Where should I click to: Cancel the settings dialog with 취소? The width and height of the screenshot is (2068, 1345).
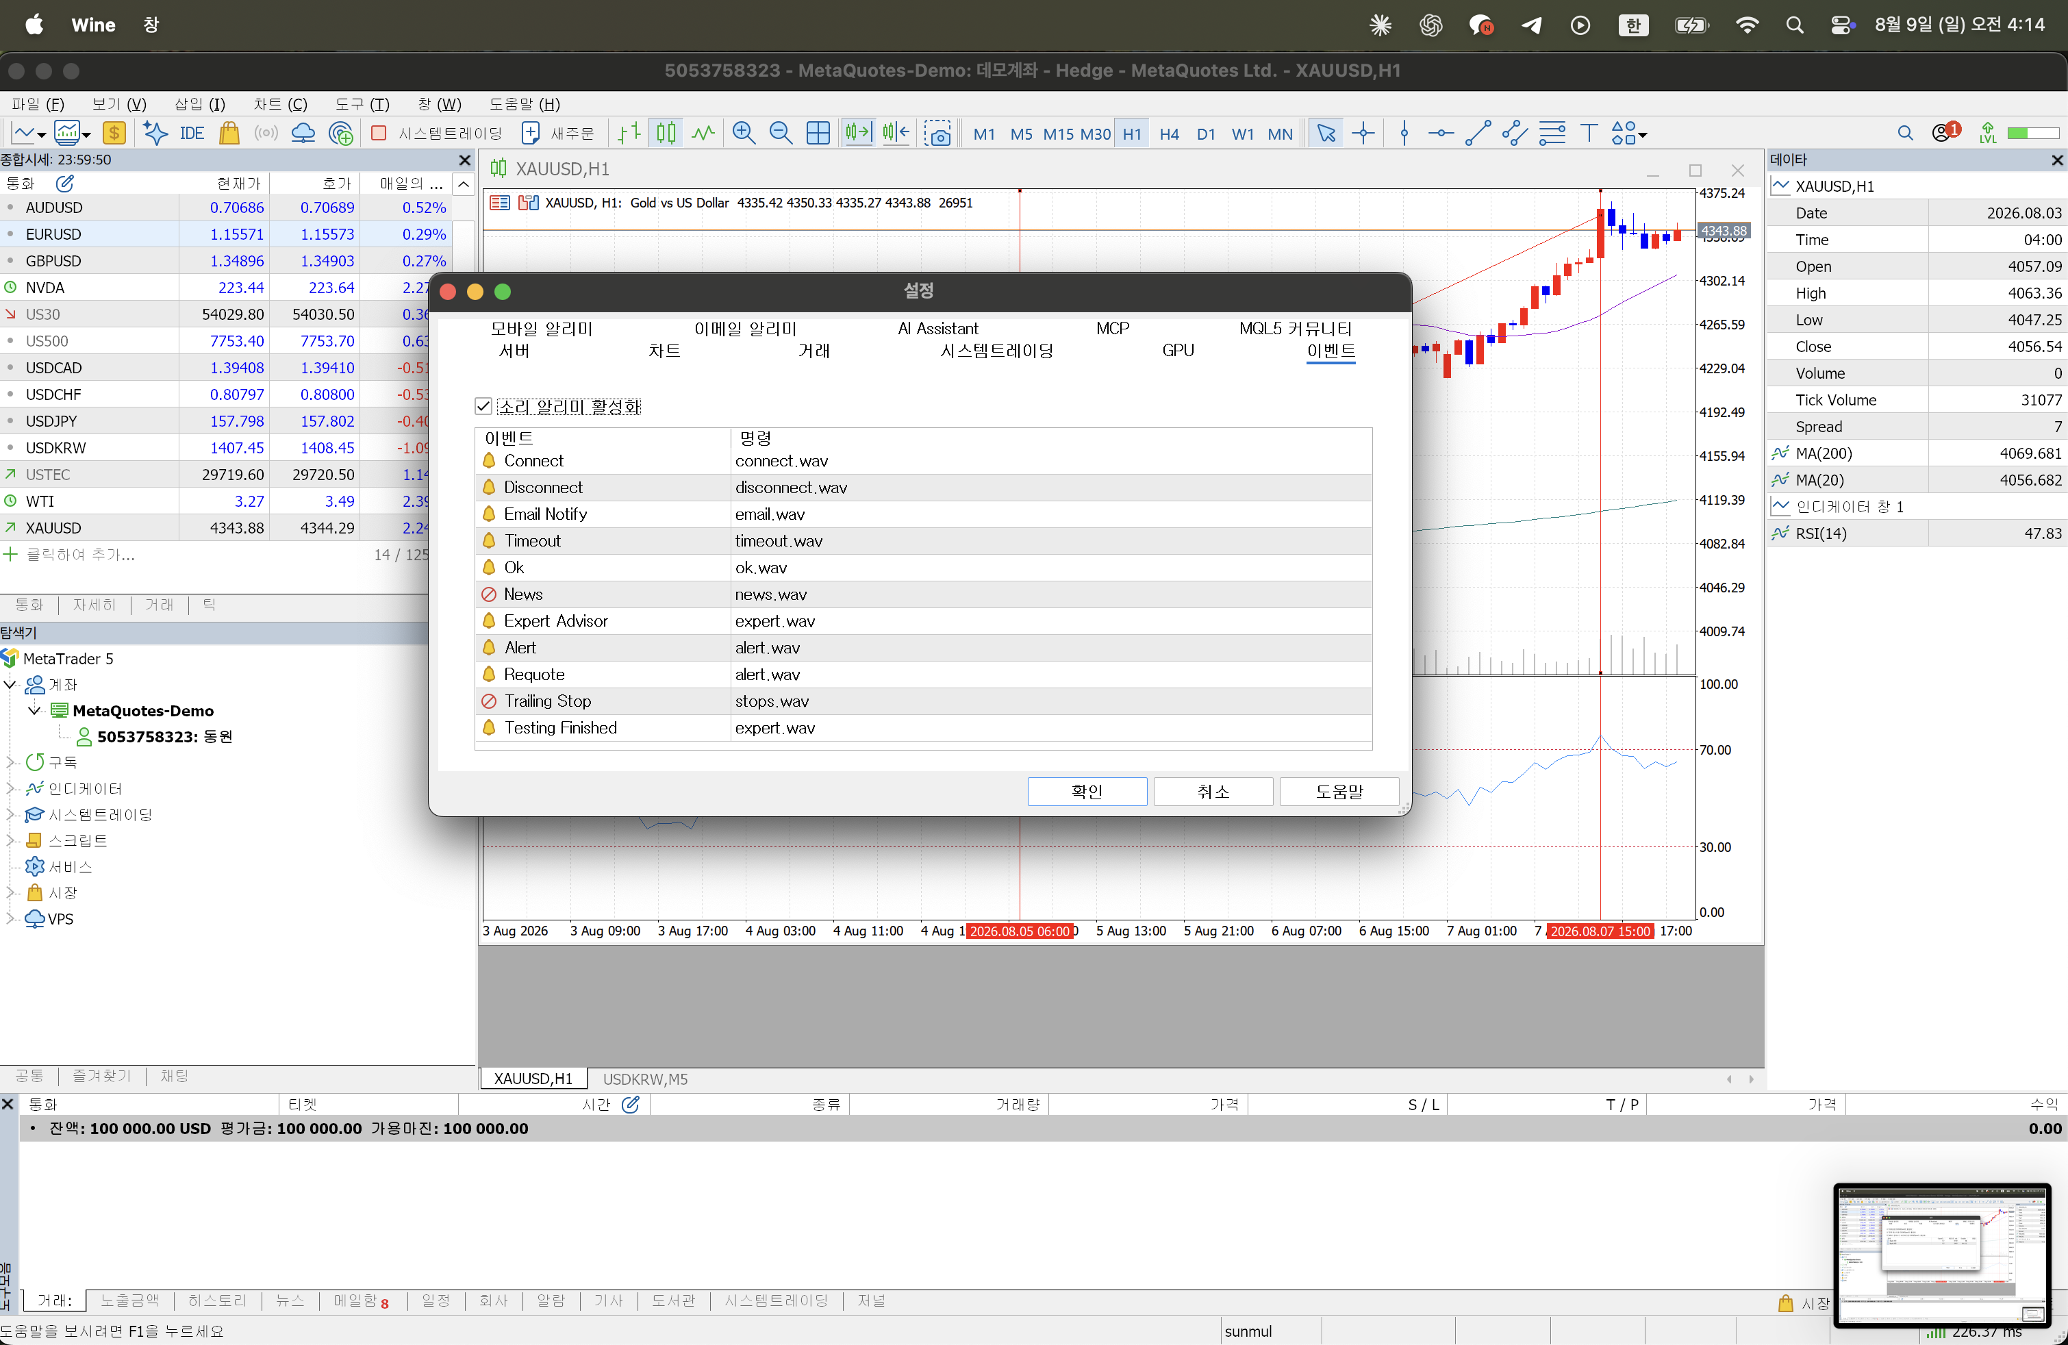[1213, 792]
